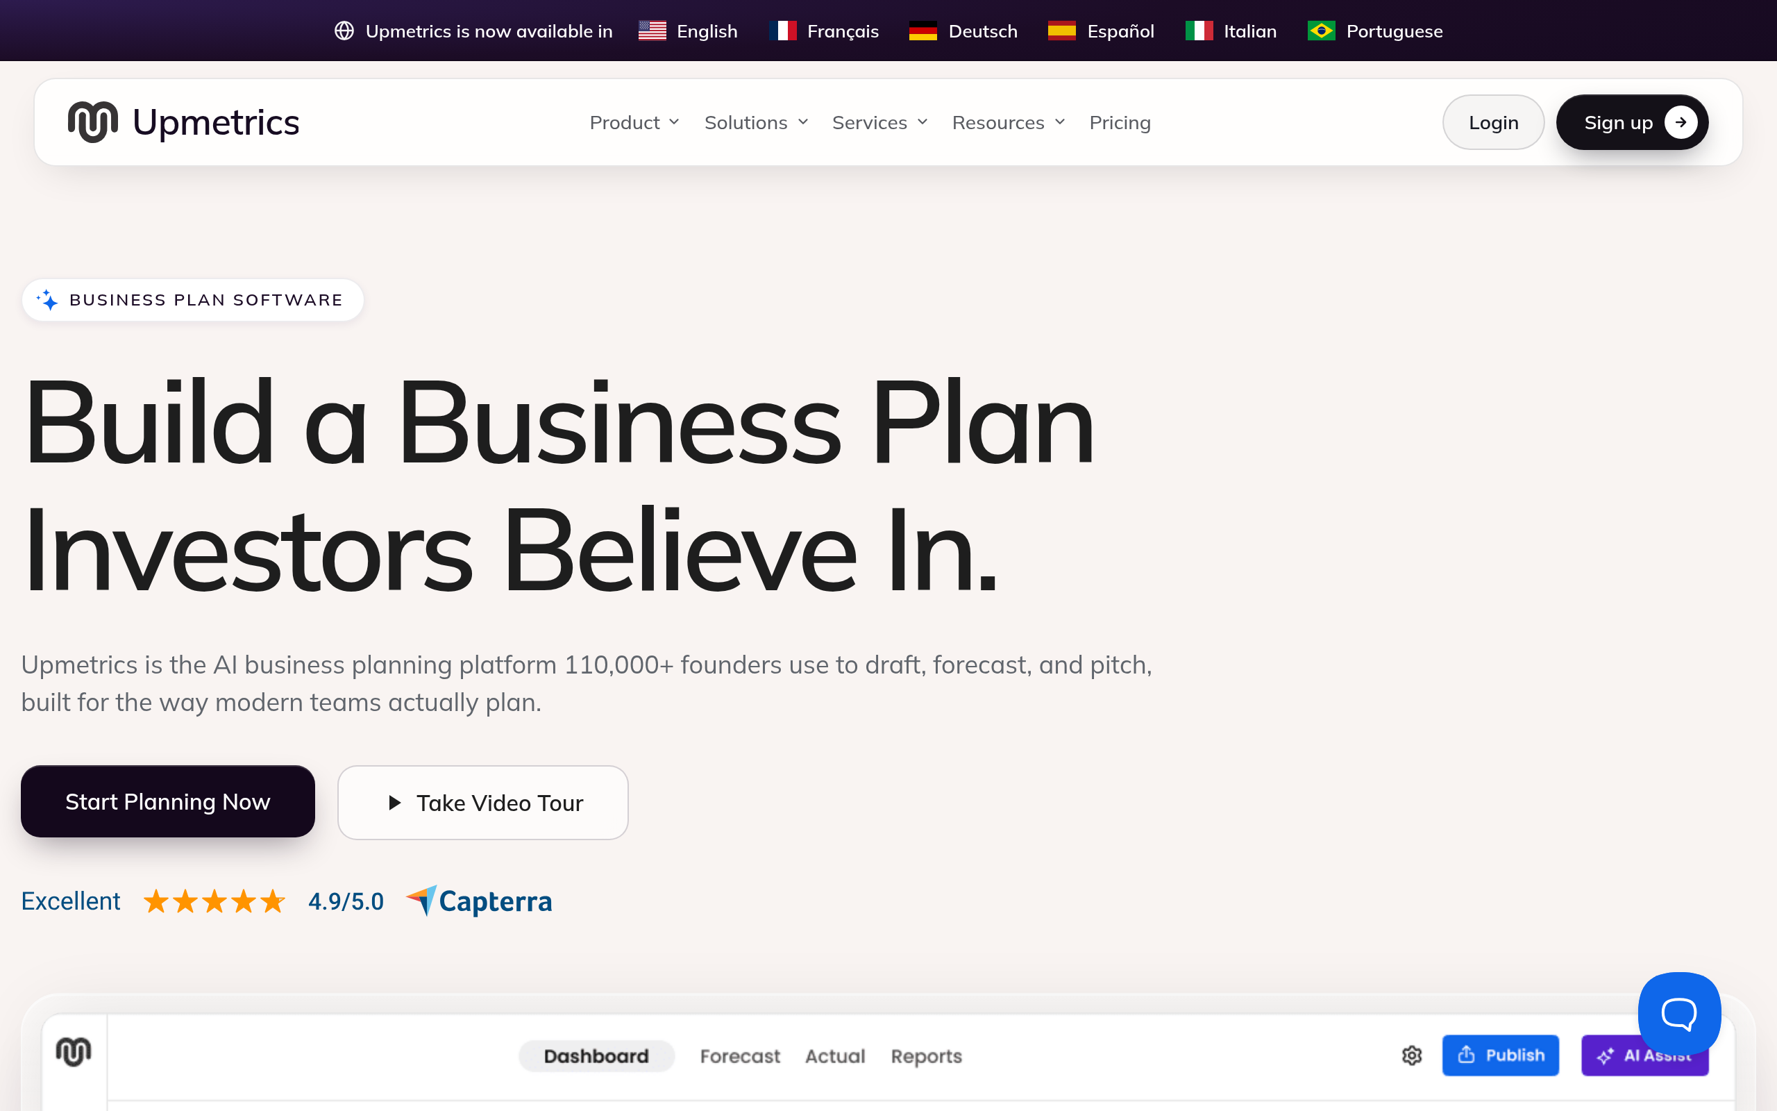Click the arrow icon inside Sign up
This screenshot has height=1111, width=1777.
point(1681,122)
